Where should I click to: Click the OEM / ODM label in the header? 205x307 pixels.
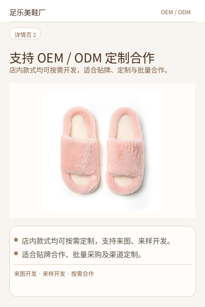click(x=175, y=12)
